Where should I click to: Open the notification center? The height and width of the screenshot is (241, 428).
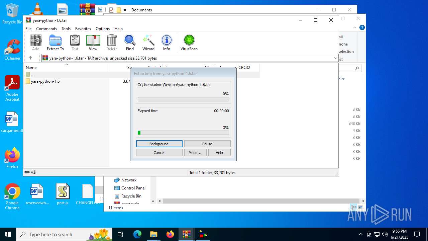point(417,234)
